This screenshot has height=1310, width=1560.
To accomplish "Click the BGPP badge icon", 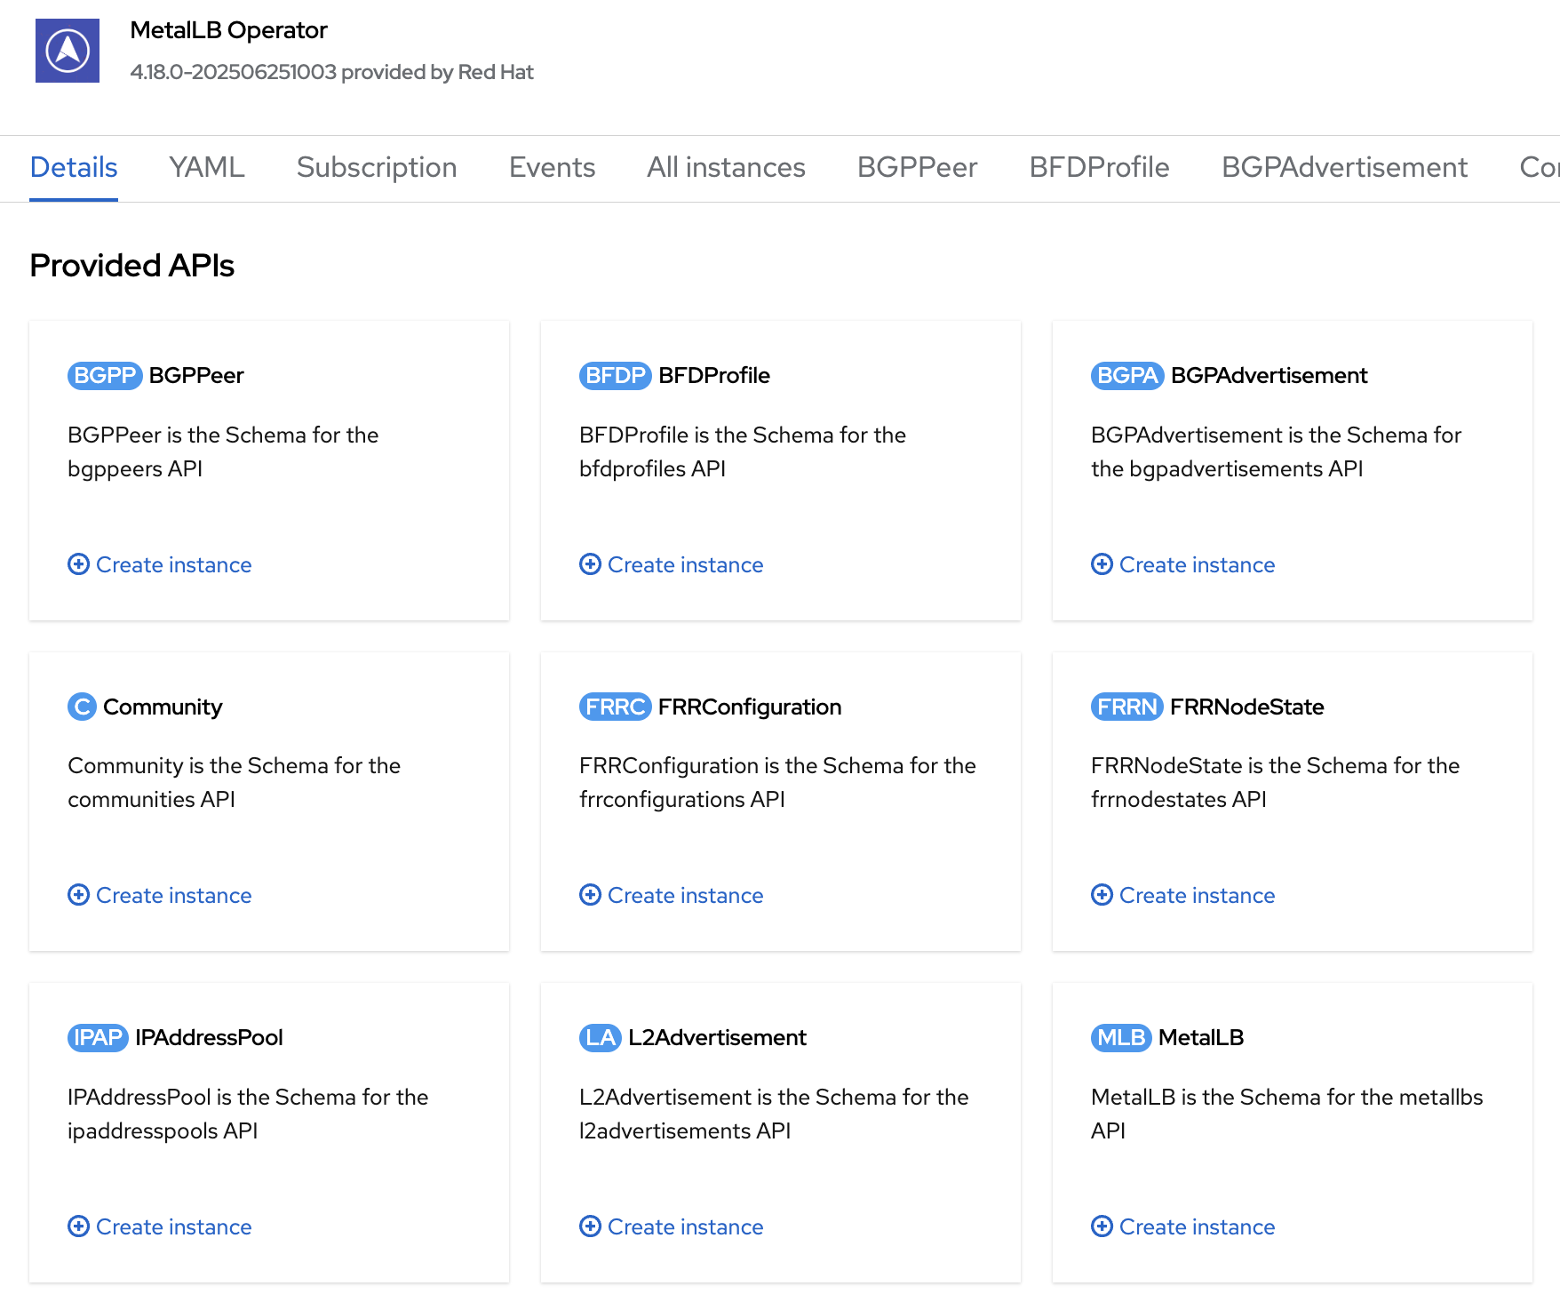I will [x=104, y=375].
